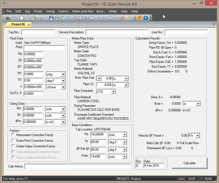Click the New blank document icon
Viewport: 219px width, 183px height.
[x=22, y=18]
